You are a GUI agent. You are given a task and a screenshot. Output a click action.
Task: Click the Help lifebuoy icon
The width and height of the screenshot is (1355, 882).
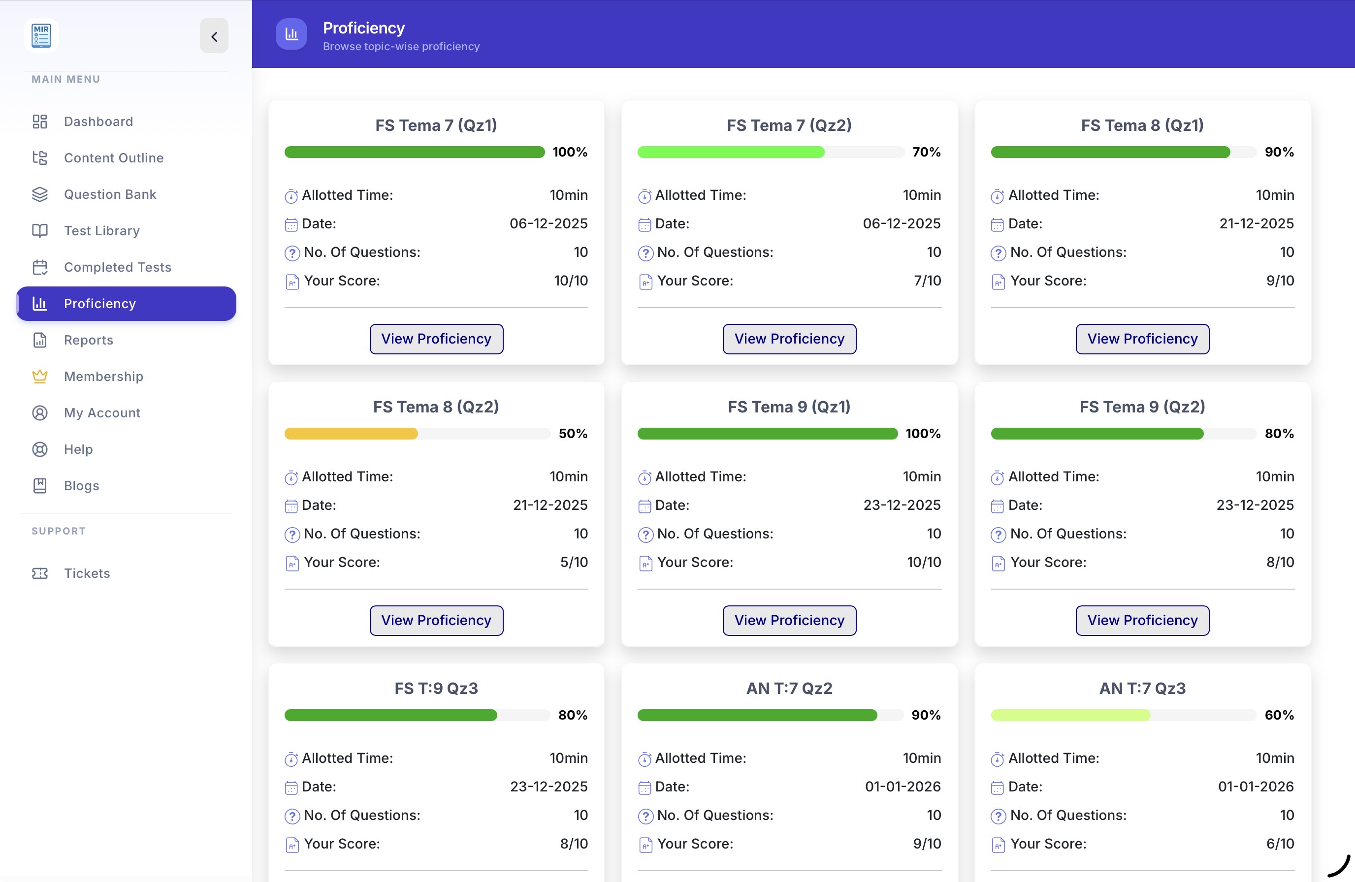point(40,449)
